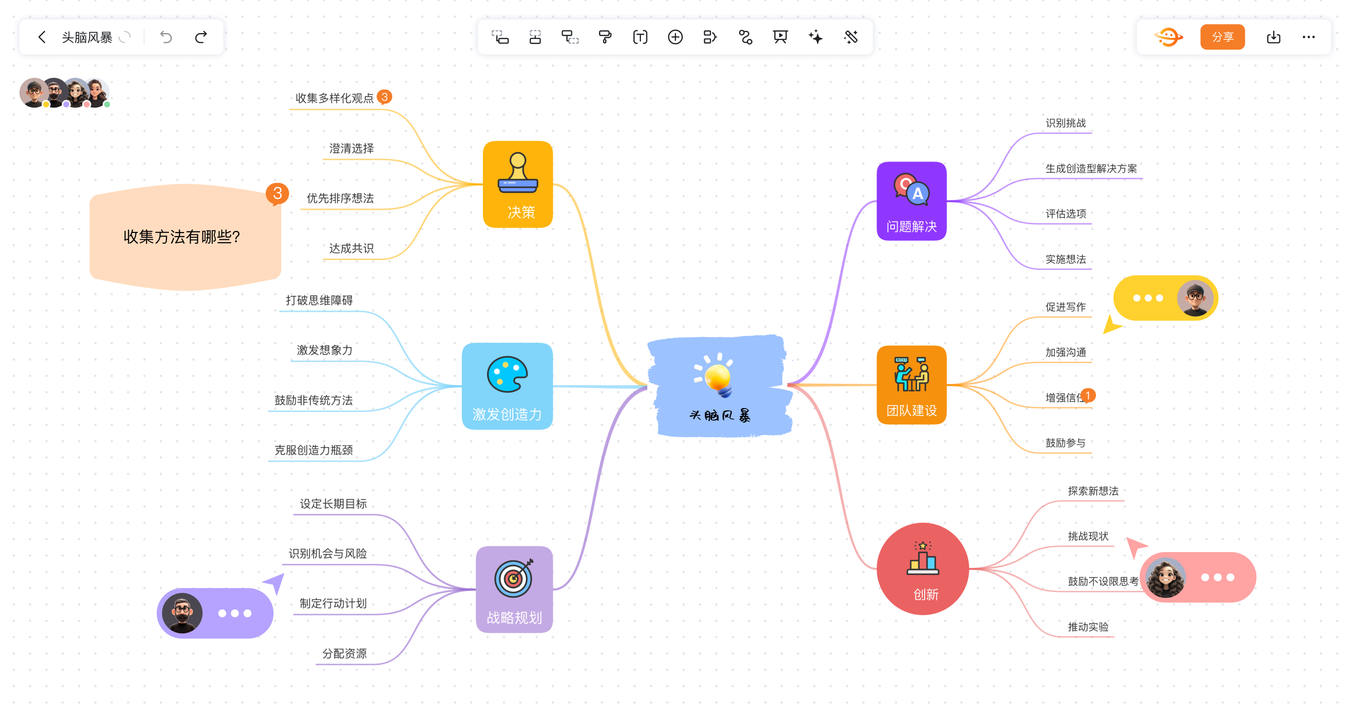Viewport: 1351px width, 715px height.
Task: Click first collaborator avatar with cap
Action: point(34,93)
